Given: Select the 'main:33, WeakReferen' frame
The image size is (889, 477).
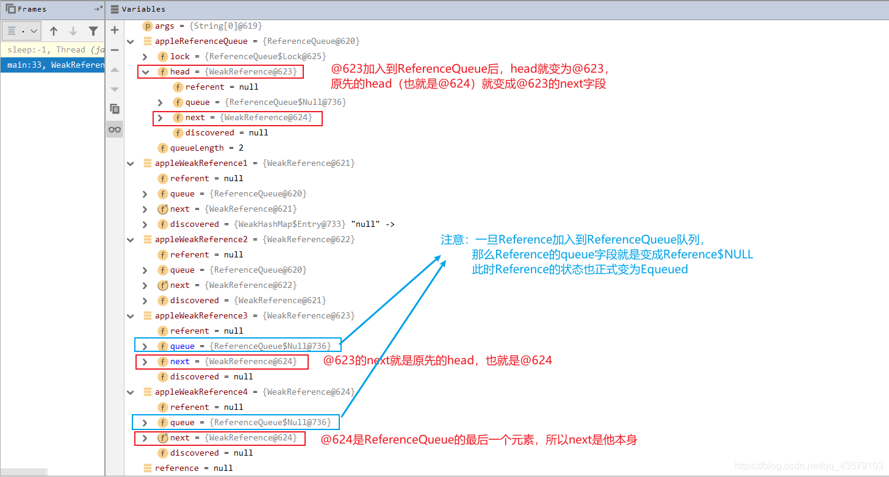Looking at the screenshot, I should tap(52, 65).
